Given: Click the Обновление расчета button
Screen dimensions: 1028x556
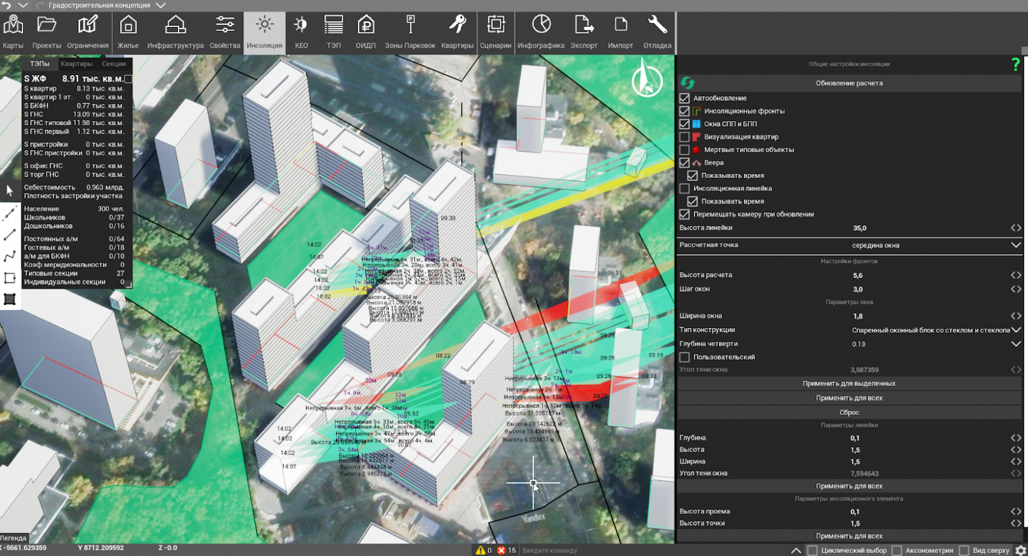Looking at the screenshot, I should click(849, 83).
